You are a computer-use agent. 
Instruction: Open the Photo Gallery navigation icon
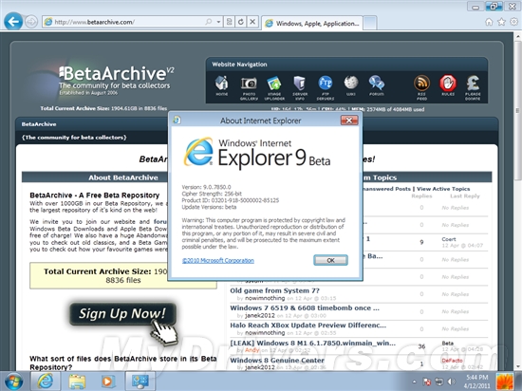click(249, 87)
